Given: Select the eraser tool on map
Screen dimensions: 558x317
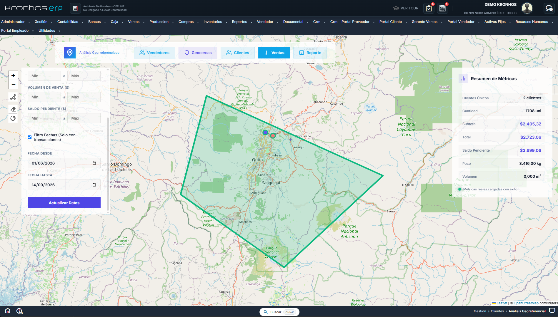Looking at the screenshot, I should coord(13,109).
